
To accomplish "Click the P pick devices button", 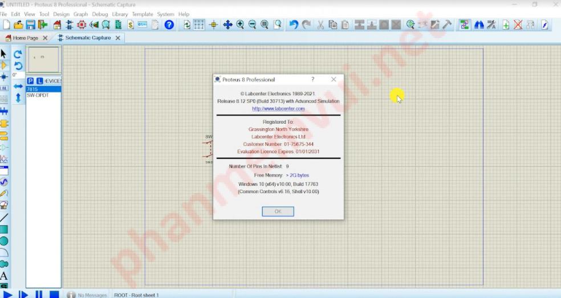I will click(x=31, y=81).
